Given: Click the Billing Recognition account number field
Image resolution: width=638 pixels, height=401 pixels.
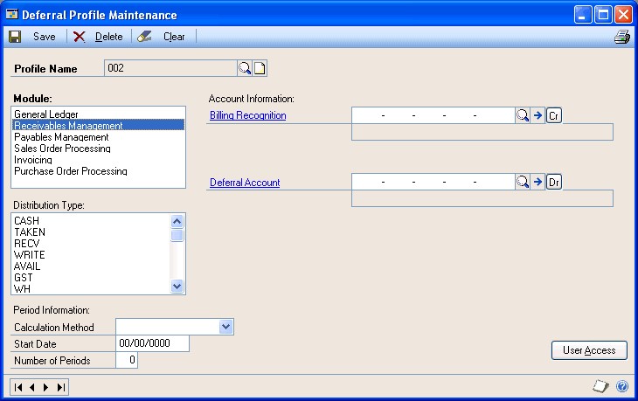Looking at the screenshot, I should [x=433, y=115].
